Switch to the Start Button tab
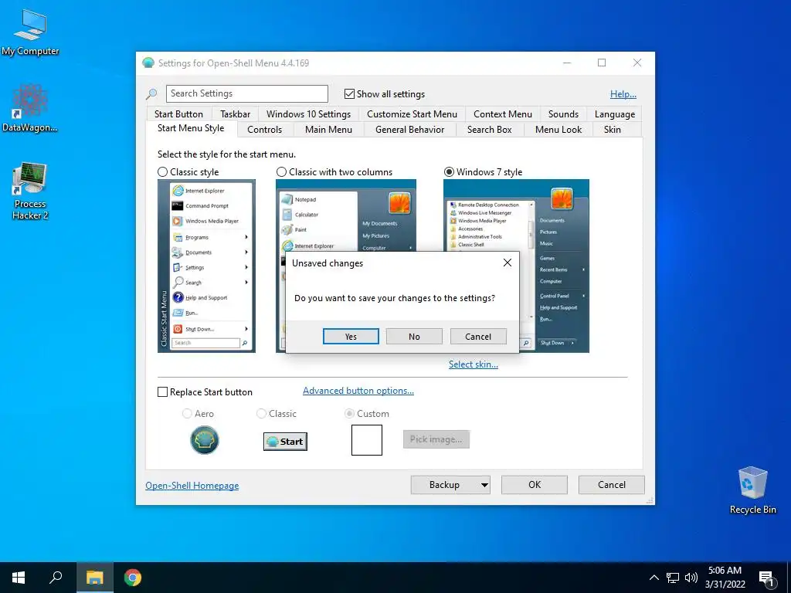Viewport: 791px width, 593px height. [x=178, y=114]
